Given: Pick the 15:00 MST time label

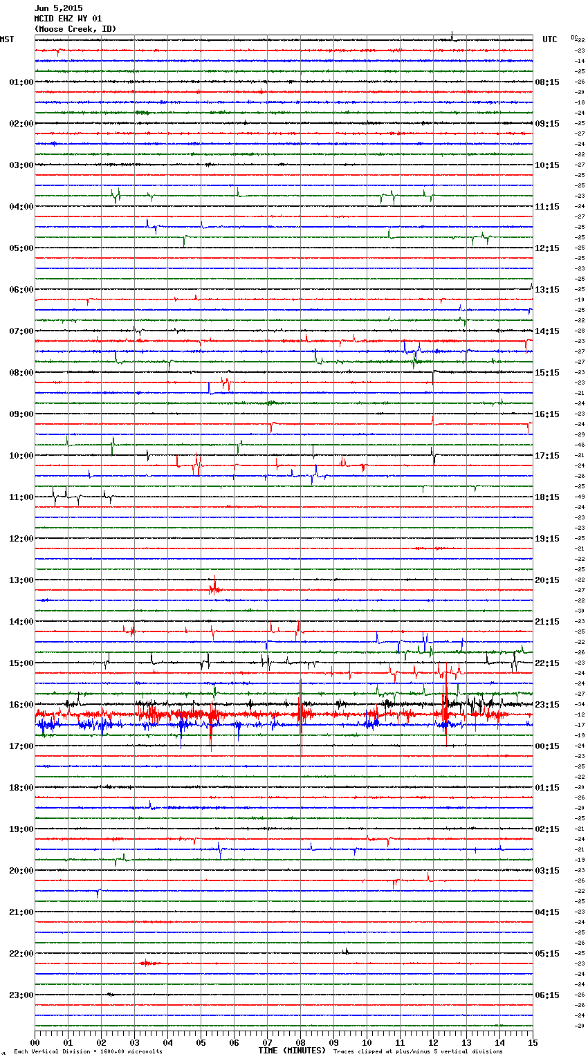Looking at the screenshot, I should 21,663.
